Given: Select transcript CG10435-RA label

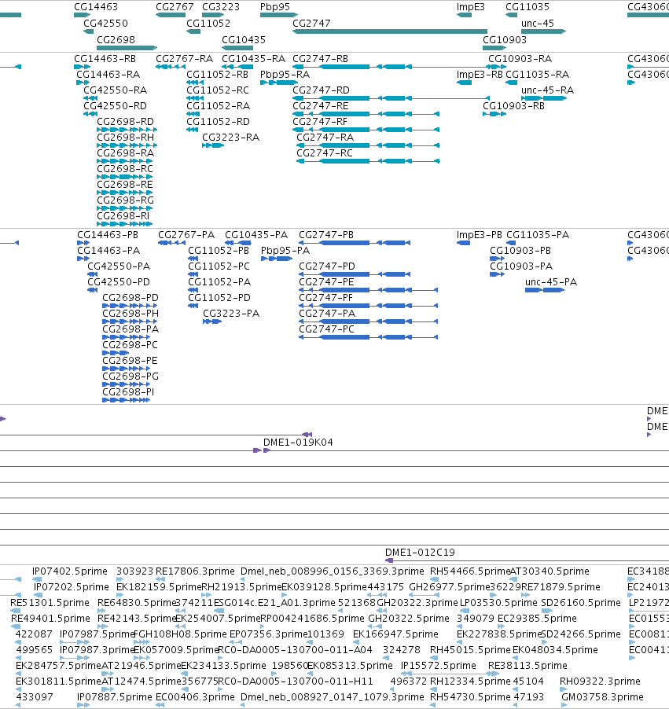Looking at the screenshot, I should [253, 59].
